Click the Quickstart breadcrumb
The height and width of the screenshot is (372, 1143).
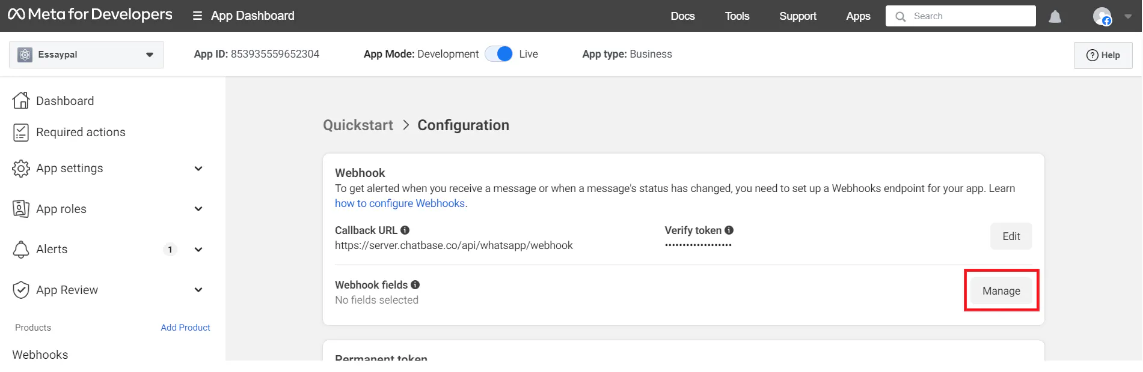pos(358,125)
